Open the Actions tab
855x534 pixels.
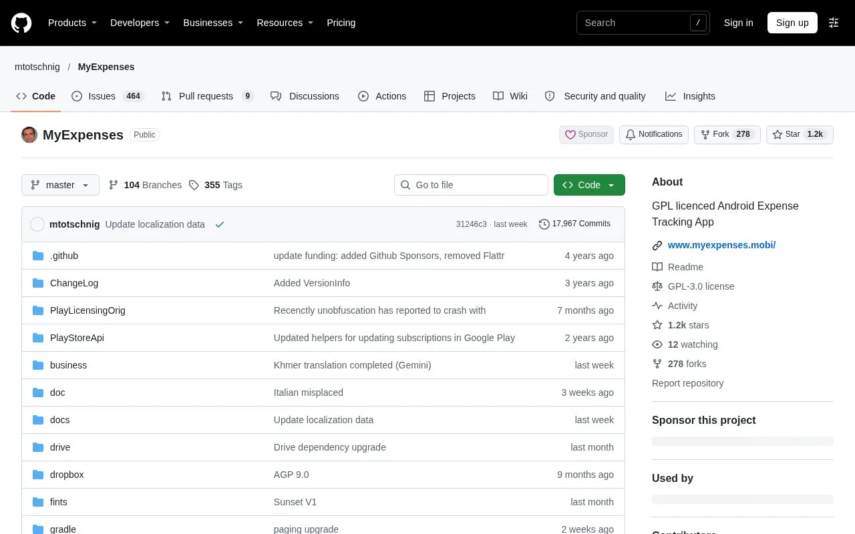point(382,96)
